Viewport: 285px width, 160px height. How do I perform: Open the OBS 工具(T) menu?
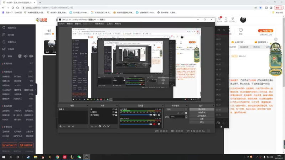point(110,24)
